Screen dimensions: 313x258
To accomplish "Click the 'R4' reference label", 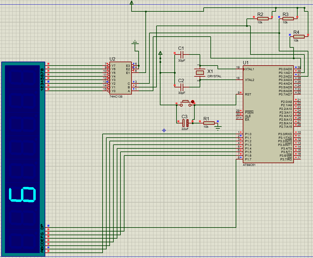I will tap(296, 32).
